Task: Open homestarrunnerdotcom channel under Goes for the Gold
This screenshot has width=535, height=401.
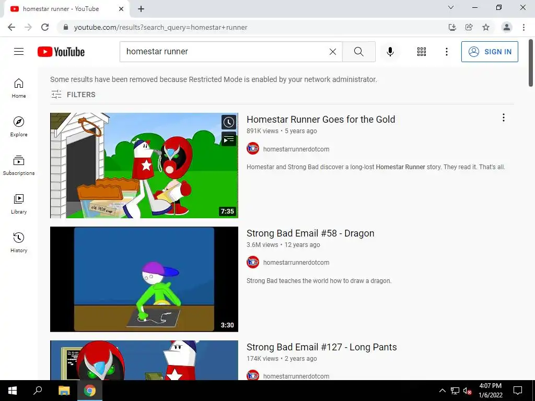Action: click(296, 149)
